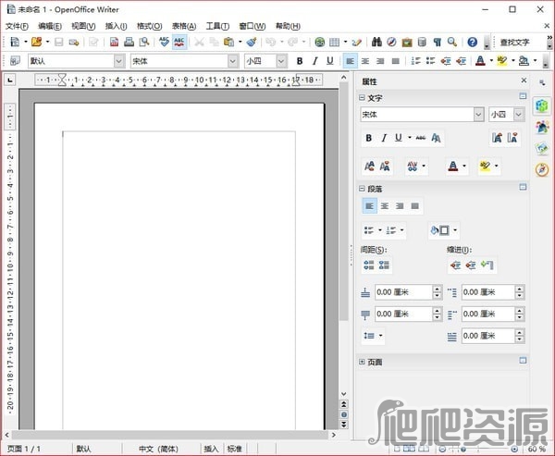Toggle Bold in the formatting toolbar
The width and height of the screenshot is (555, 456).
[300, 61]
